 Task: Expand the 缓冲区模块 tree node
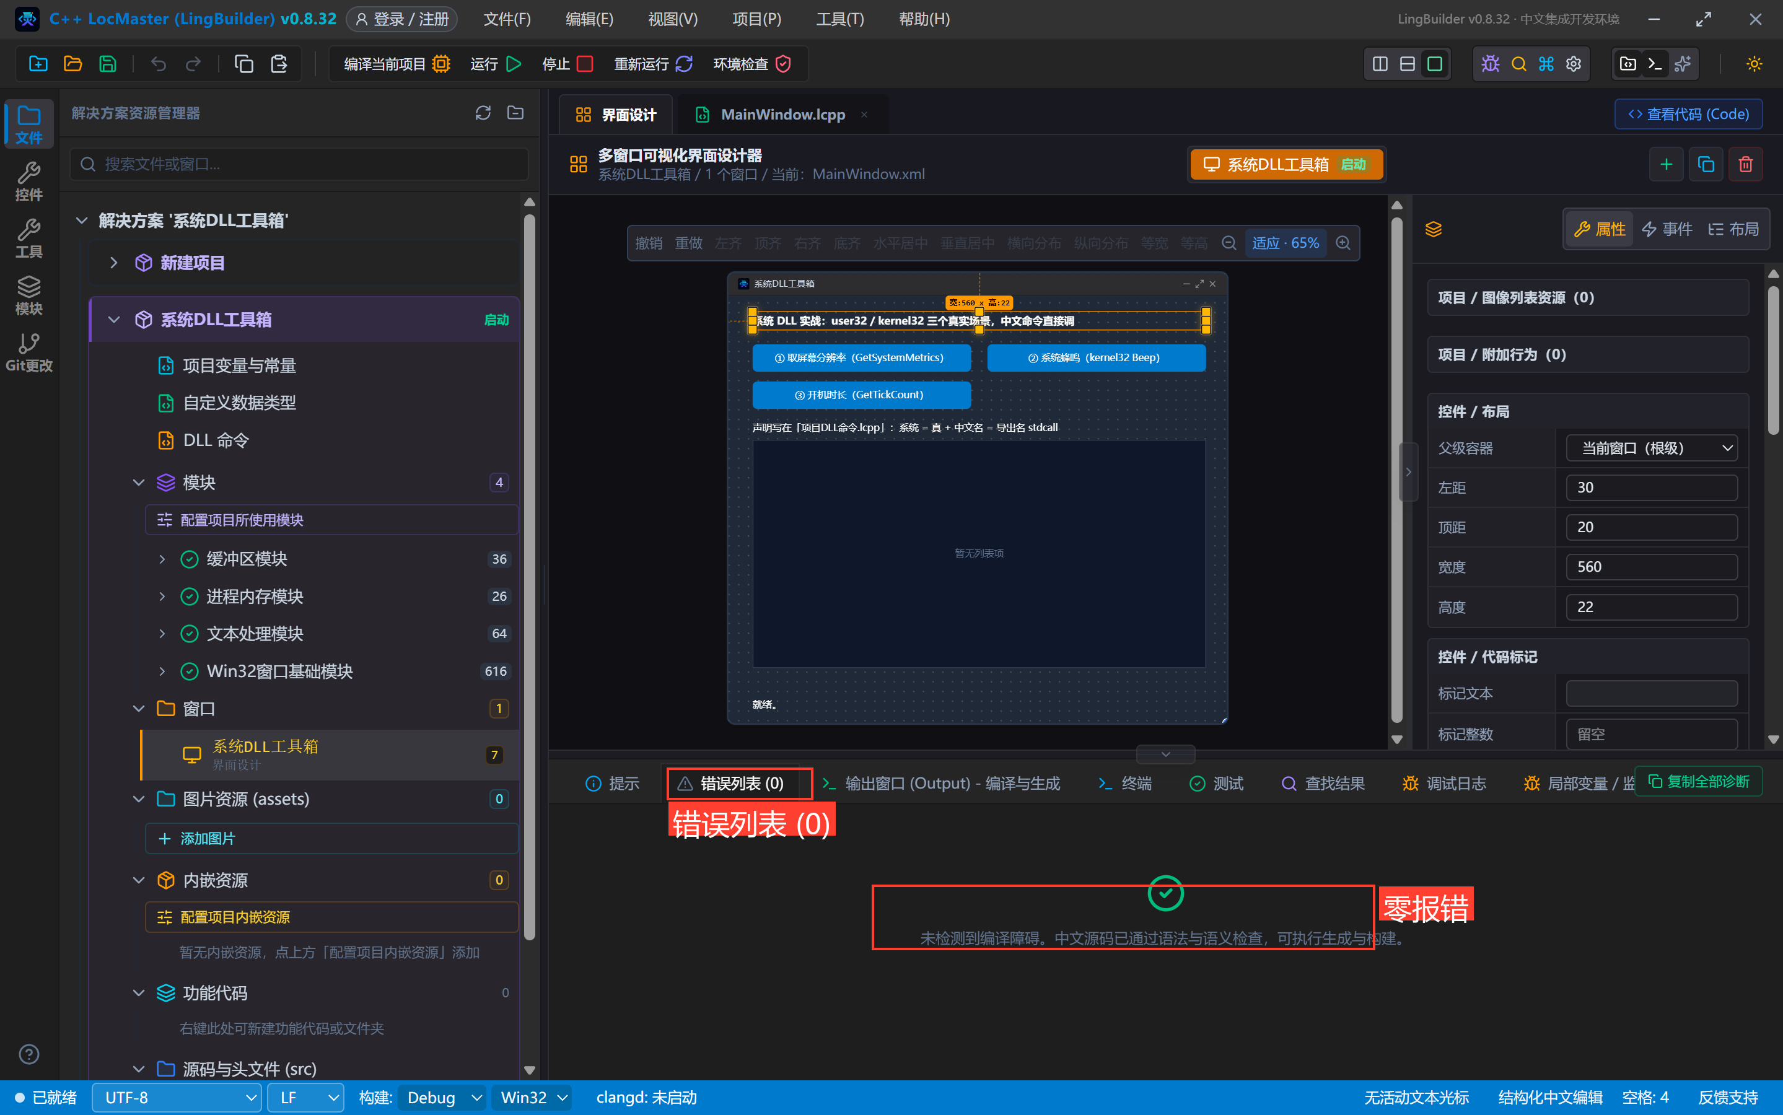coord(162,559)
